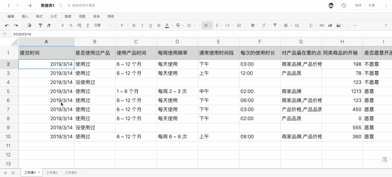Go back with the left chevron
392x177 pixels.
(x=9, y=5)
